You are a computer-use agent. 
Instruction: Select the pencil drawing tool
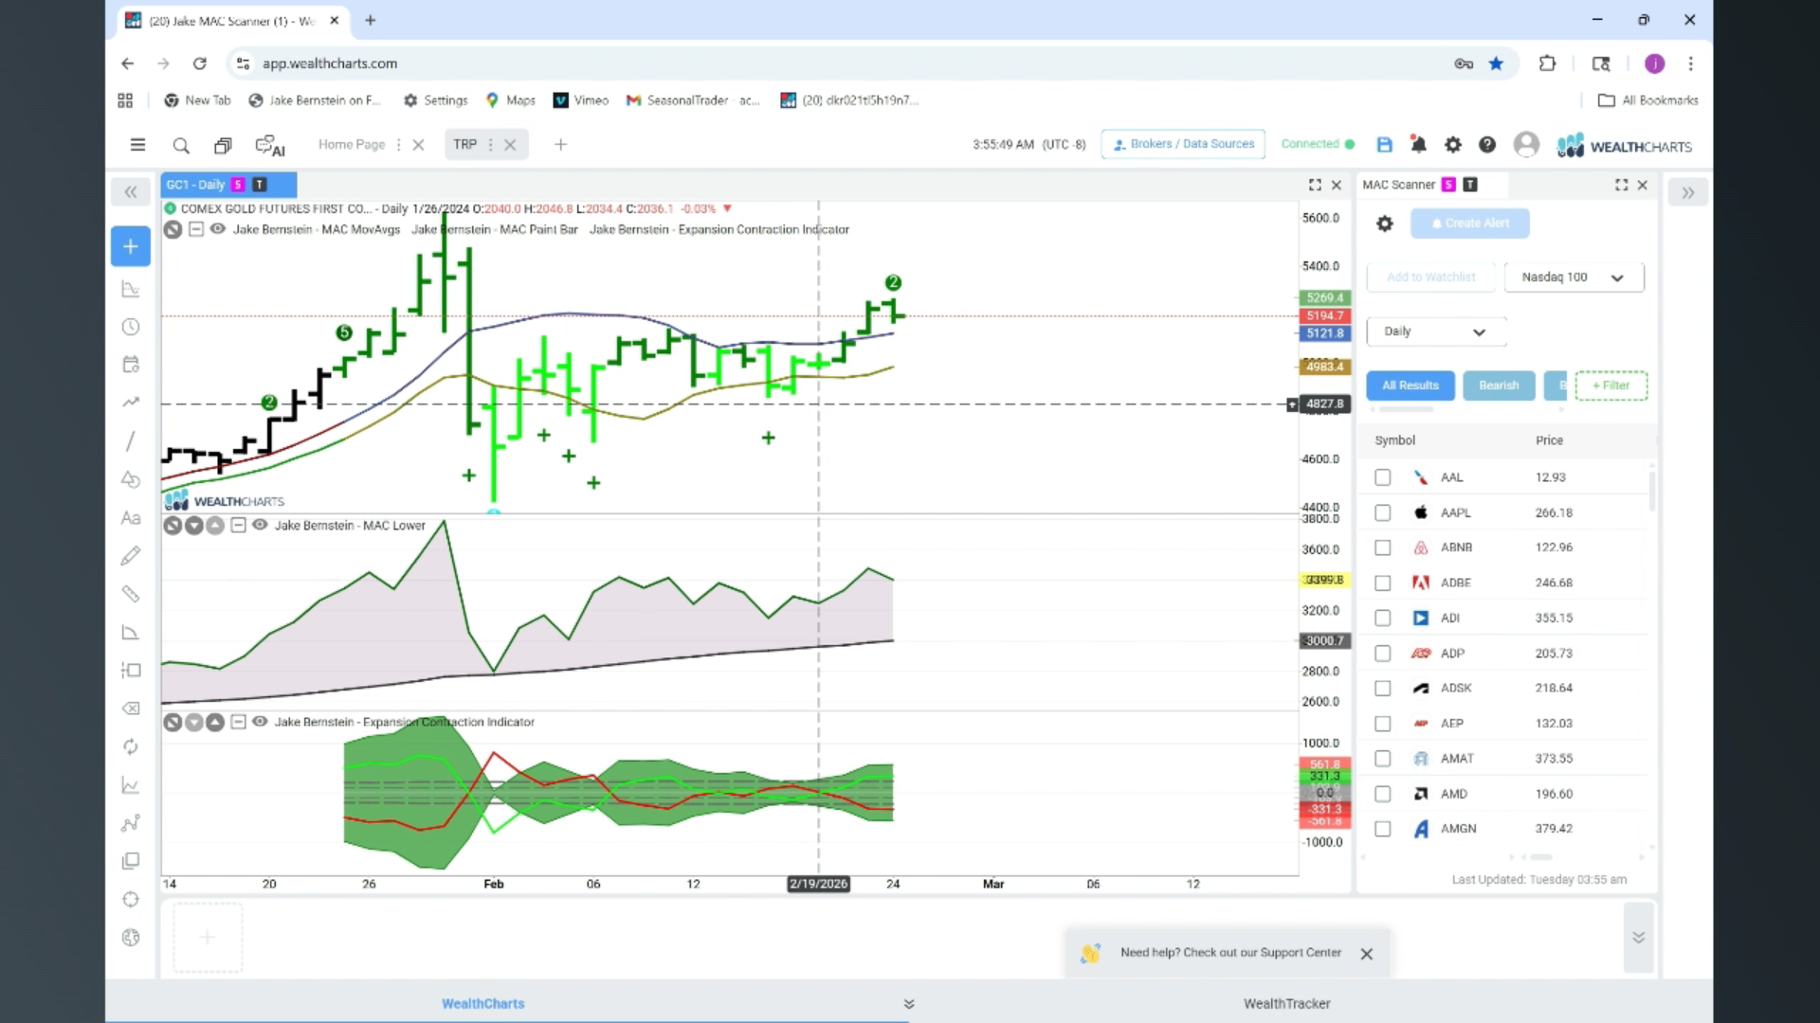[131, 556]
